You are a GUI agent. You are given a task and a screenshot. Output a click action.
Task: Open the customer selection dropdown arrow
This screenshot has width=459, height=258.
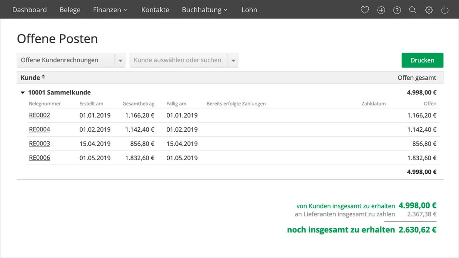[x=233, y=60]
